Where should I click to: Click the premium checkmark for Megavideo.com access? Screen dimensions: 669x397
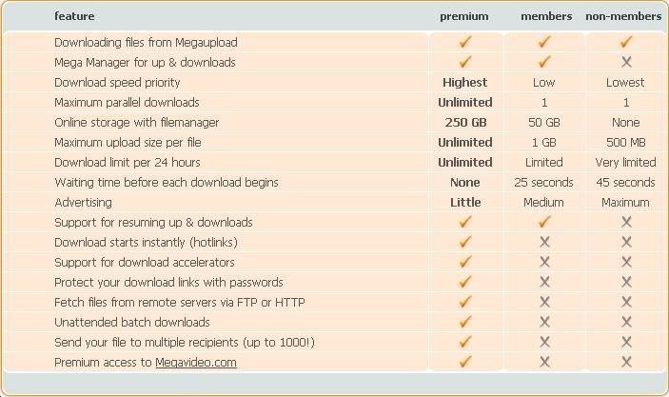coord(465,362)
